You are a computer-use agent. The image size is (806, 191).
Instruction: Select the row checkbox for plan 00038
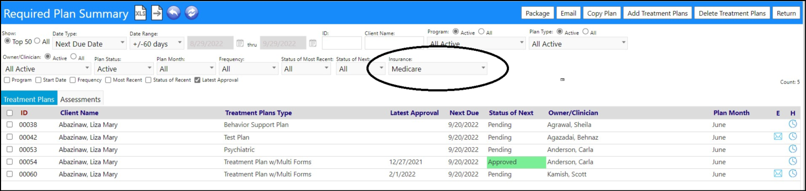tap(10, 125)
